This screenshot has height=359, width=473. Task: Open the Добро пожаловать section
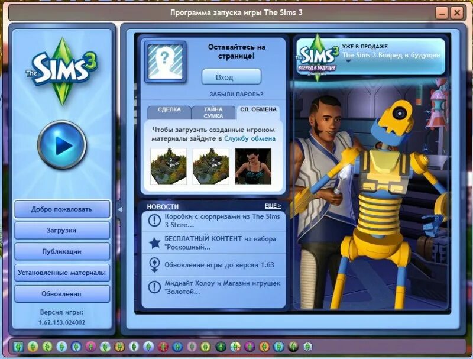[x=62, y=209]
